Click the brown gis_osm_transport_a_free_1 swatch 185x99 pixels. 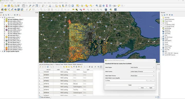point(7,26)
